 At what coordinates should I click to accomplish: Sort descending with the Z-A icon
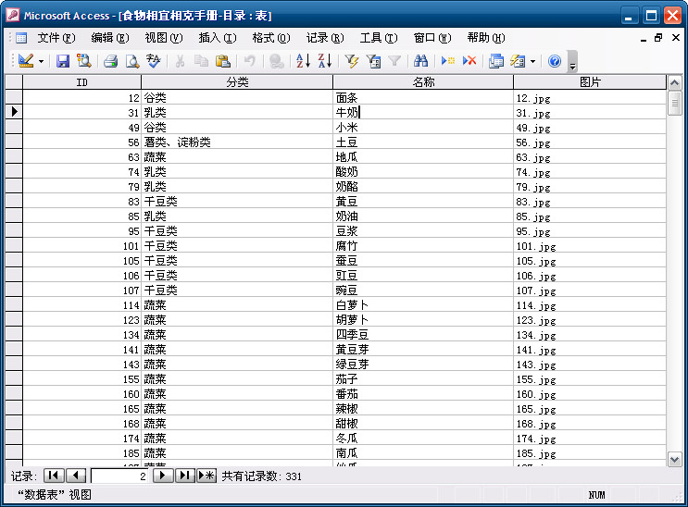(x=325, y=61)
